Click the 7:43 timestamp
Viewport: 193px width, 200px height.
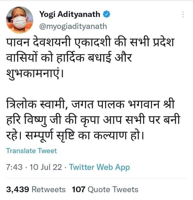[x=14, y=167]
